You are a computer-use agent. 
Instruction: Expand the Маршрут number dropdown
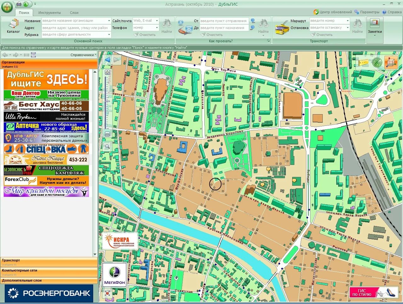348,20
